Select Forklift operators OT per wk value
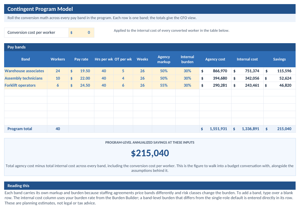The height and width of the screenshot is (210, 300). point(123,85)
